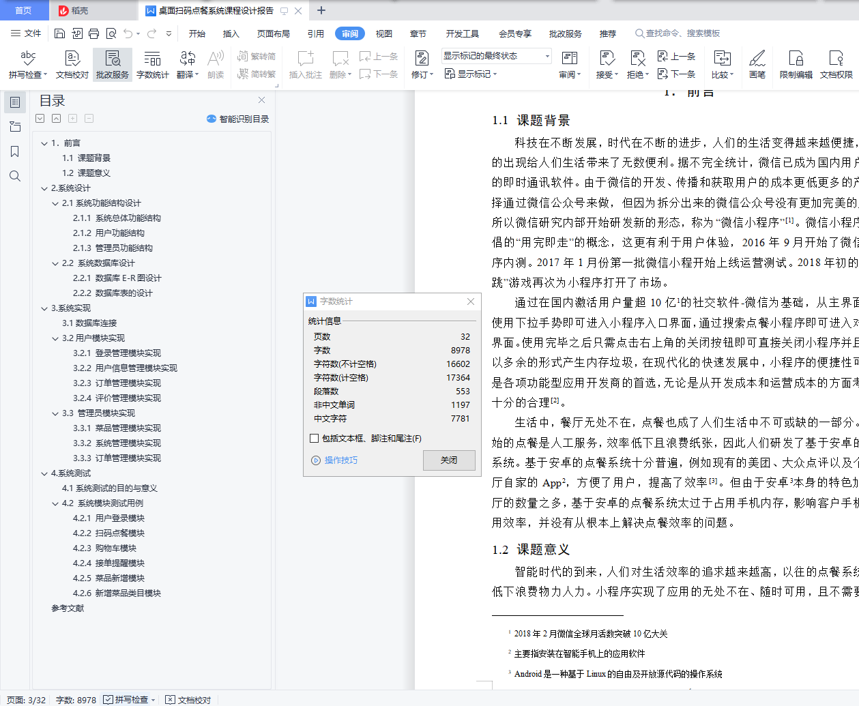Click 智能识别目录 smart outline button
The height and width of the screenshot is (706, 859).
pos(238,119)
